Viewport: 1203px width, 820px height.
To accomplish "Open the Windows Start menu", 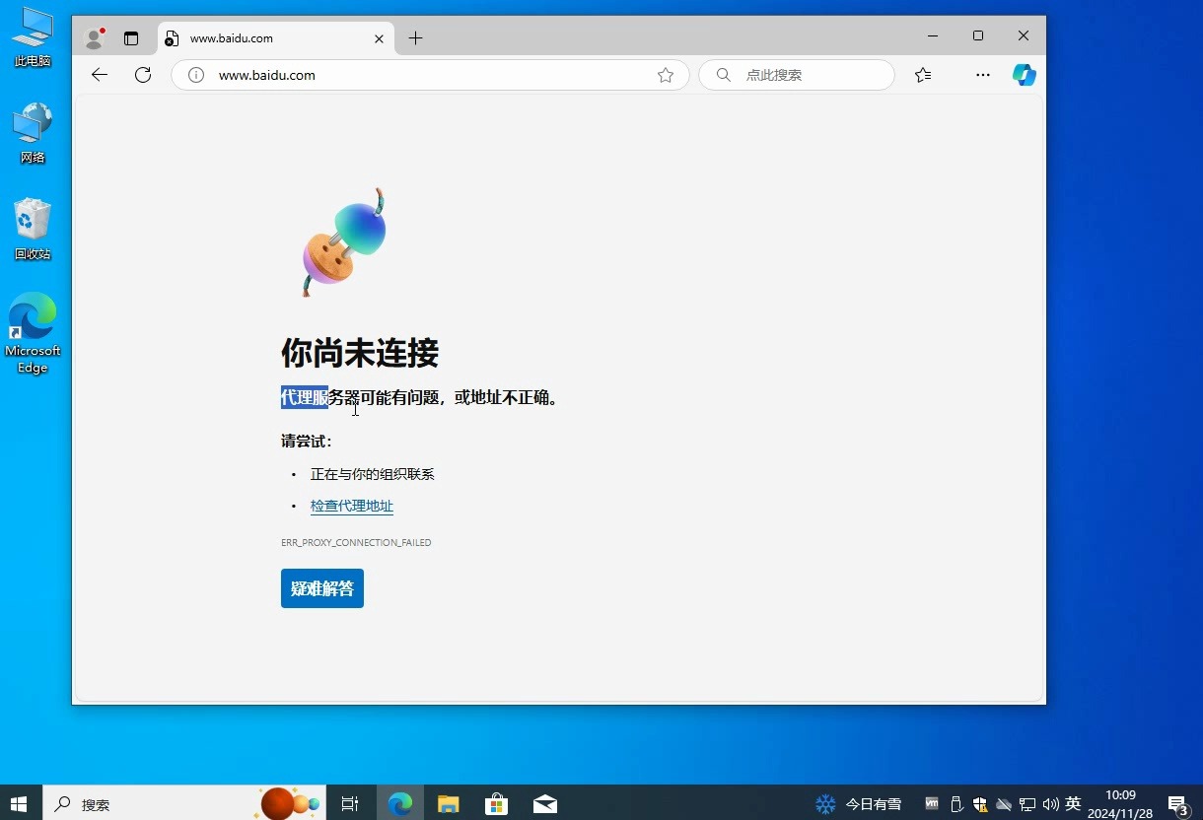I will (x=20, y=804).
